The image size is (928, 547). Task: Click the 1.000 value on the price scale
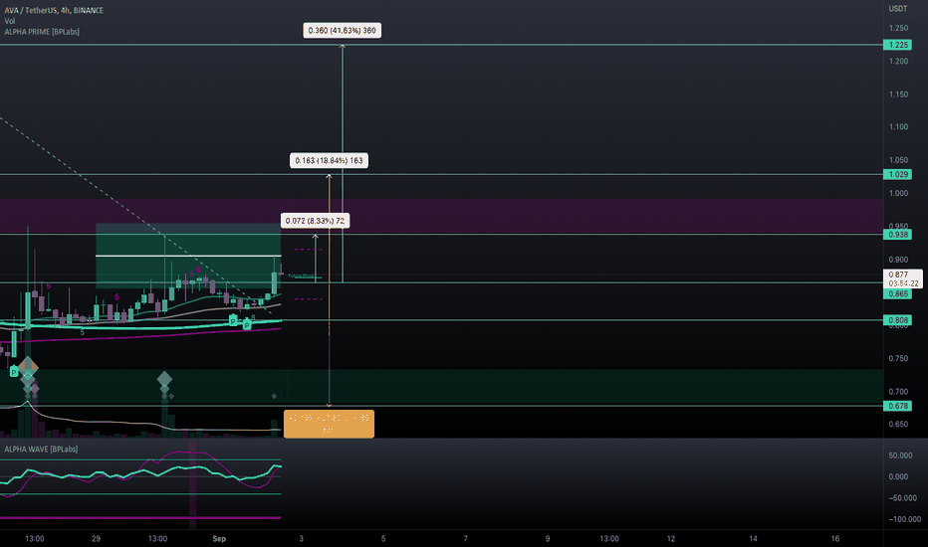898,193
